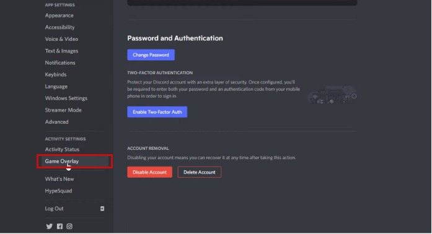Click the Change Password button
Image resolution: width=432 pixels, height=234 pixels.
(x=151, y=54)
